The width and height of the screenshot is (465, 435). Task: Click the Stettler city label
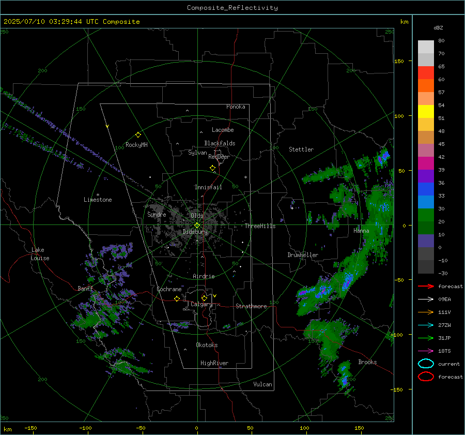click(x=301, y=149)
